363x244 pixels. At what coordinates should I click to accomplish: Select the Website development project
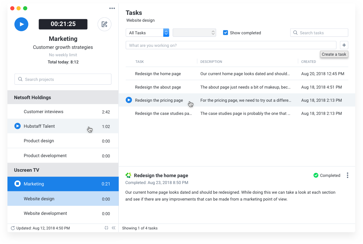(x=63, y=213)
